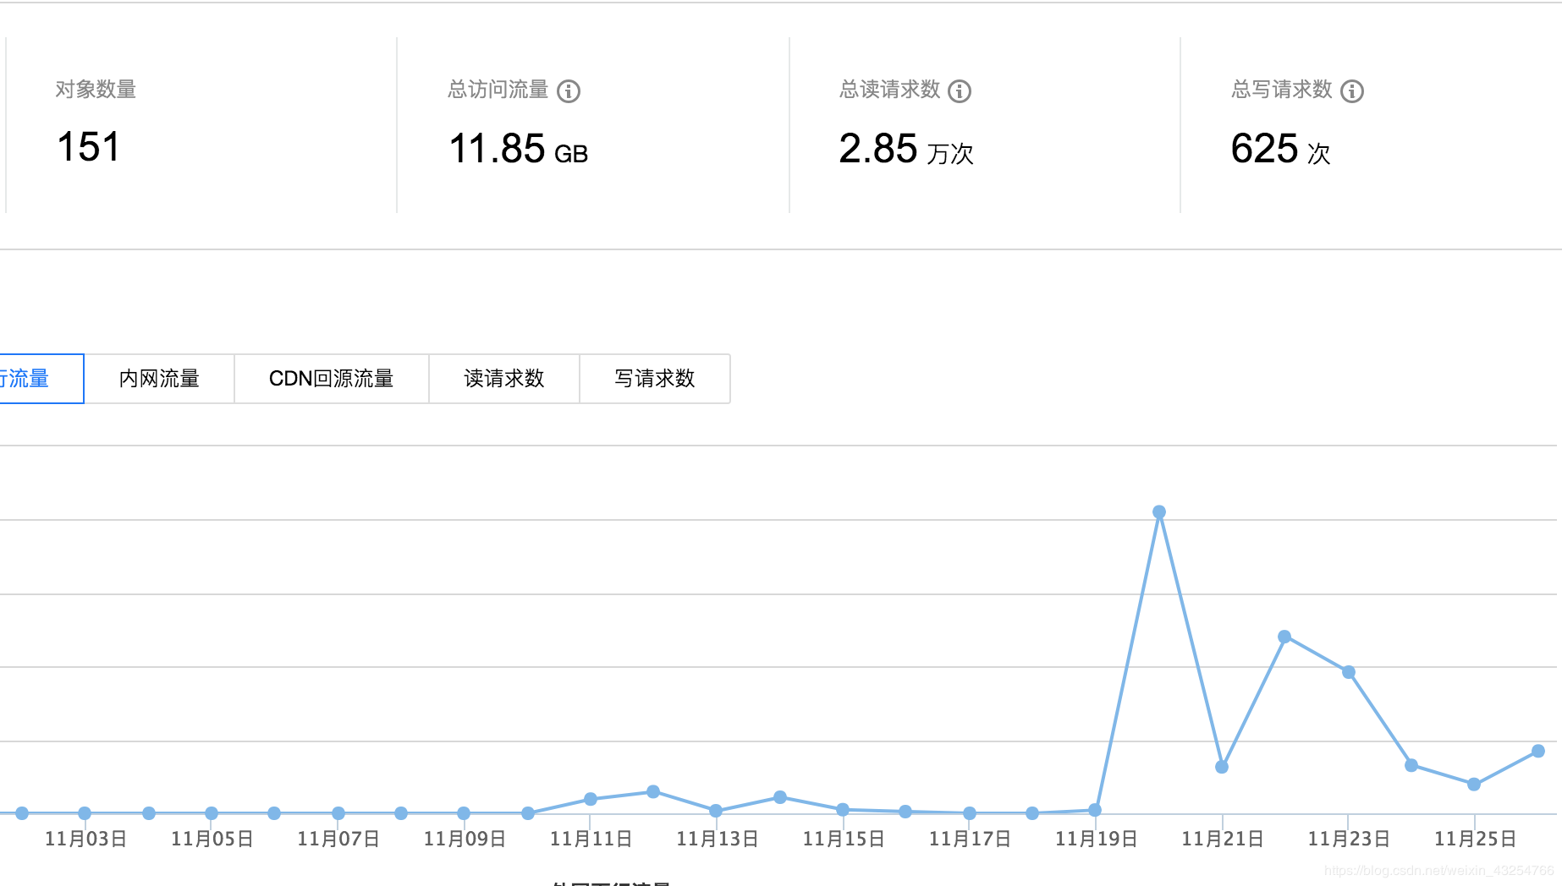This screenshot has width=1562, height=886.
Task: Click the 对象数量 label
Action: point(96,90)
